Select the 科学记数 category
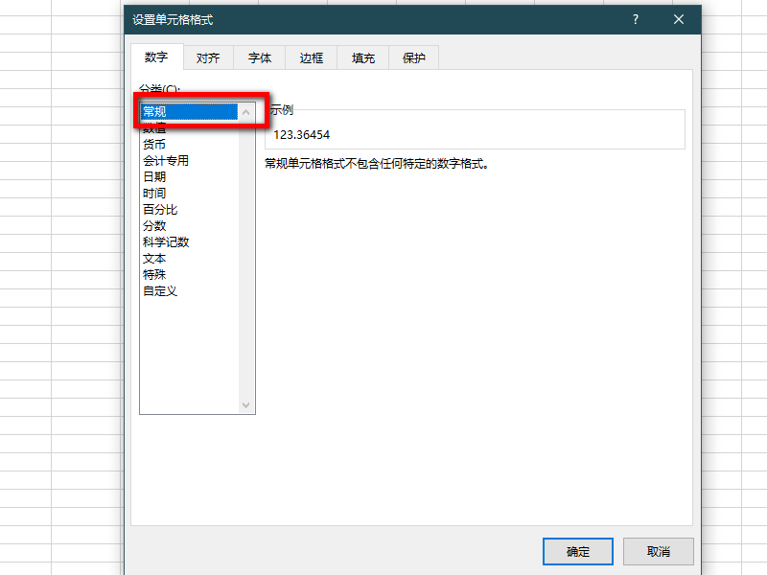 pyautogui.click(x=189, y=242)
